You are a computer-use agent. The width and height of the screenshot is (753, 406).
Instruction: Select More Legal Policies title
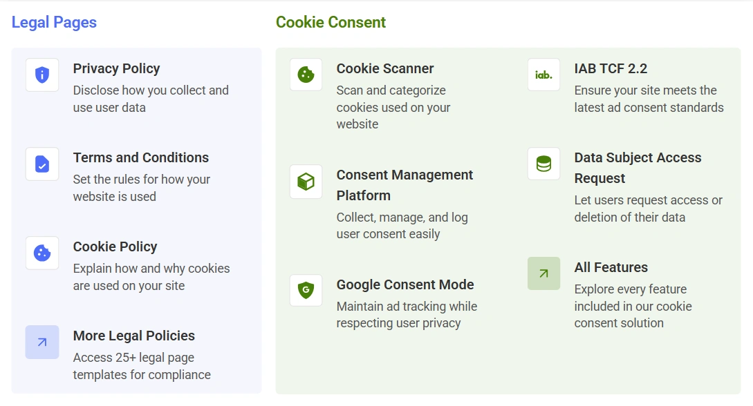pyautogui.click(x=134, y=336)
